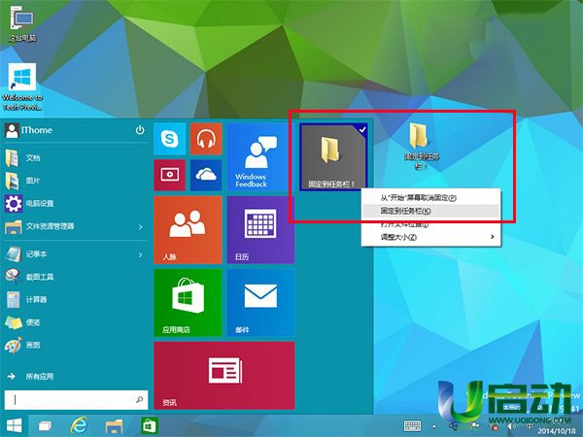Choose 固定到任务栏(K) in context menu

point(430,211)
